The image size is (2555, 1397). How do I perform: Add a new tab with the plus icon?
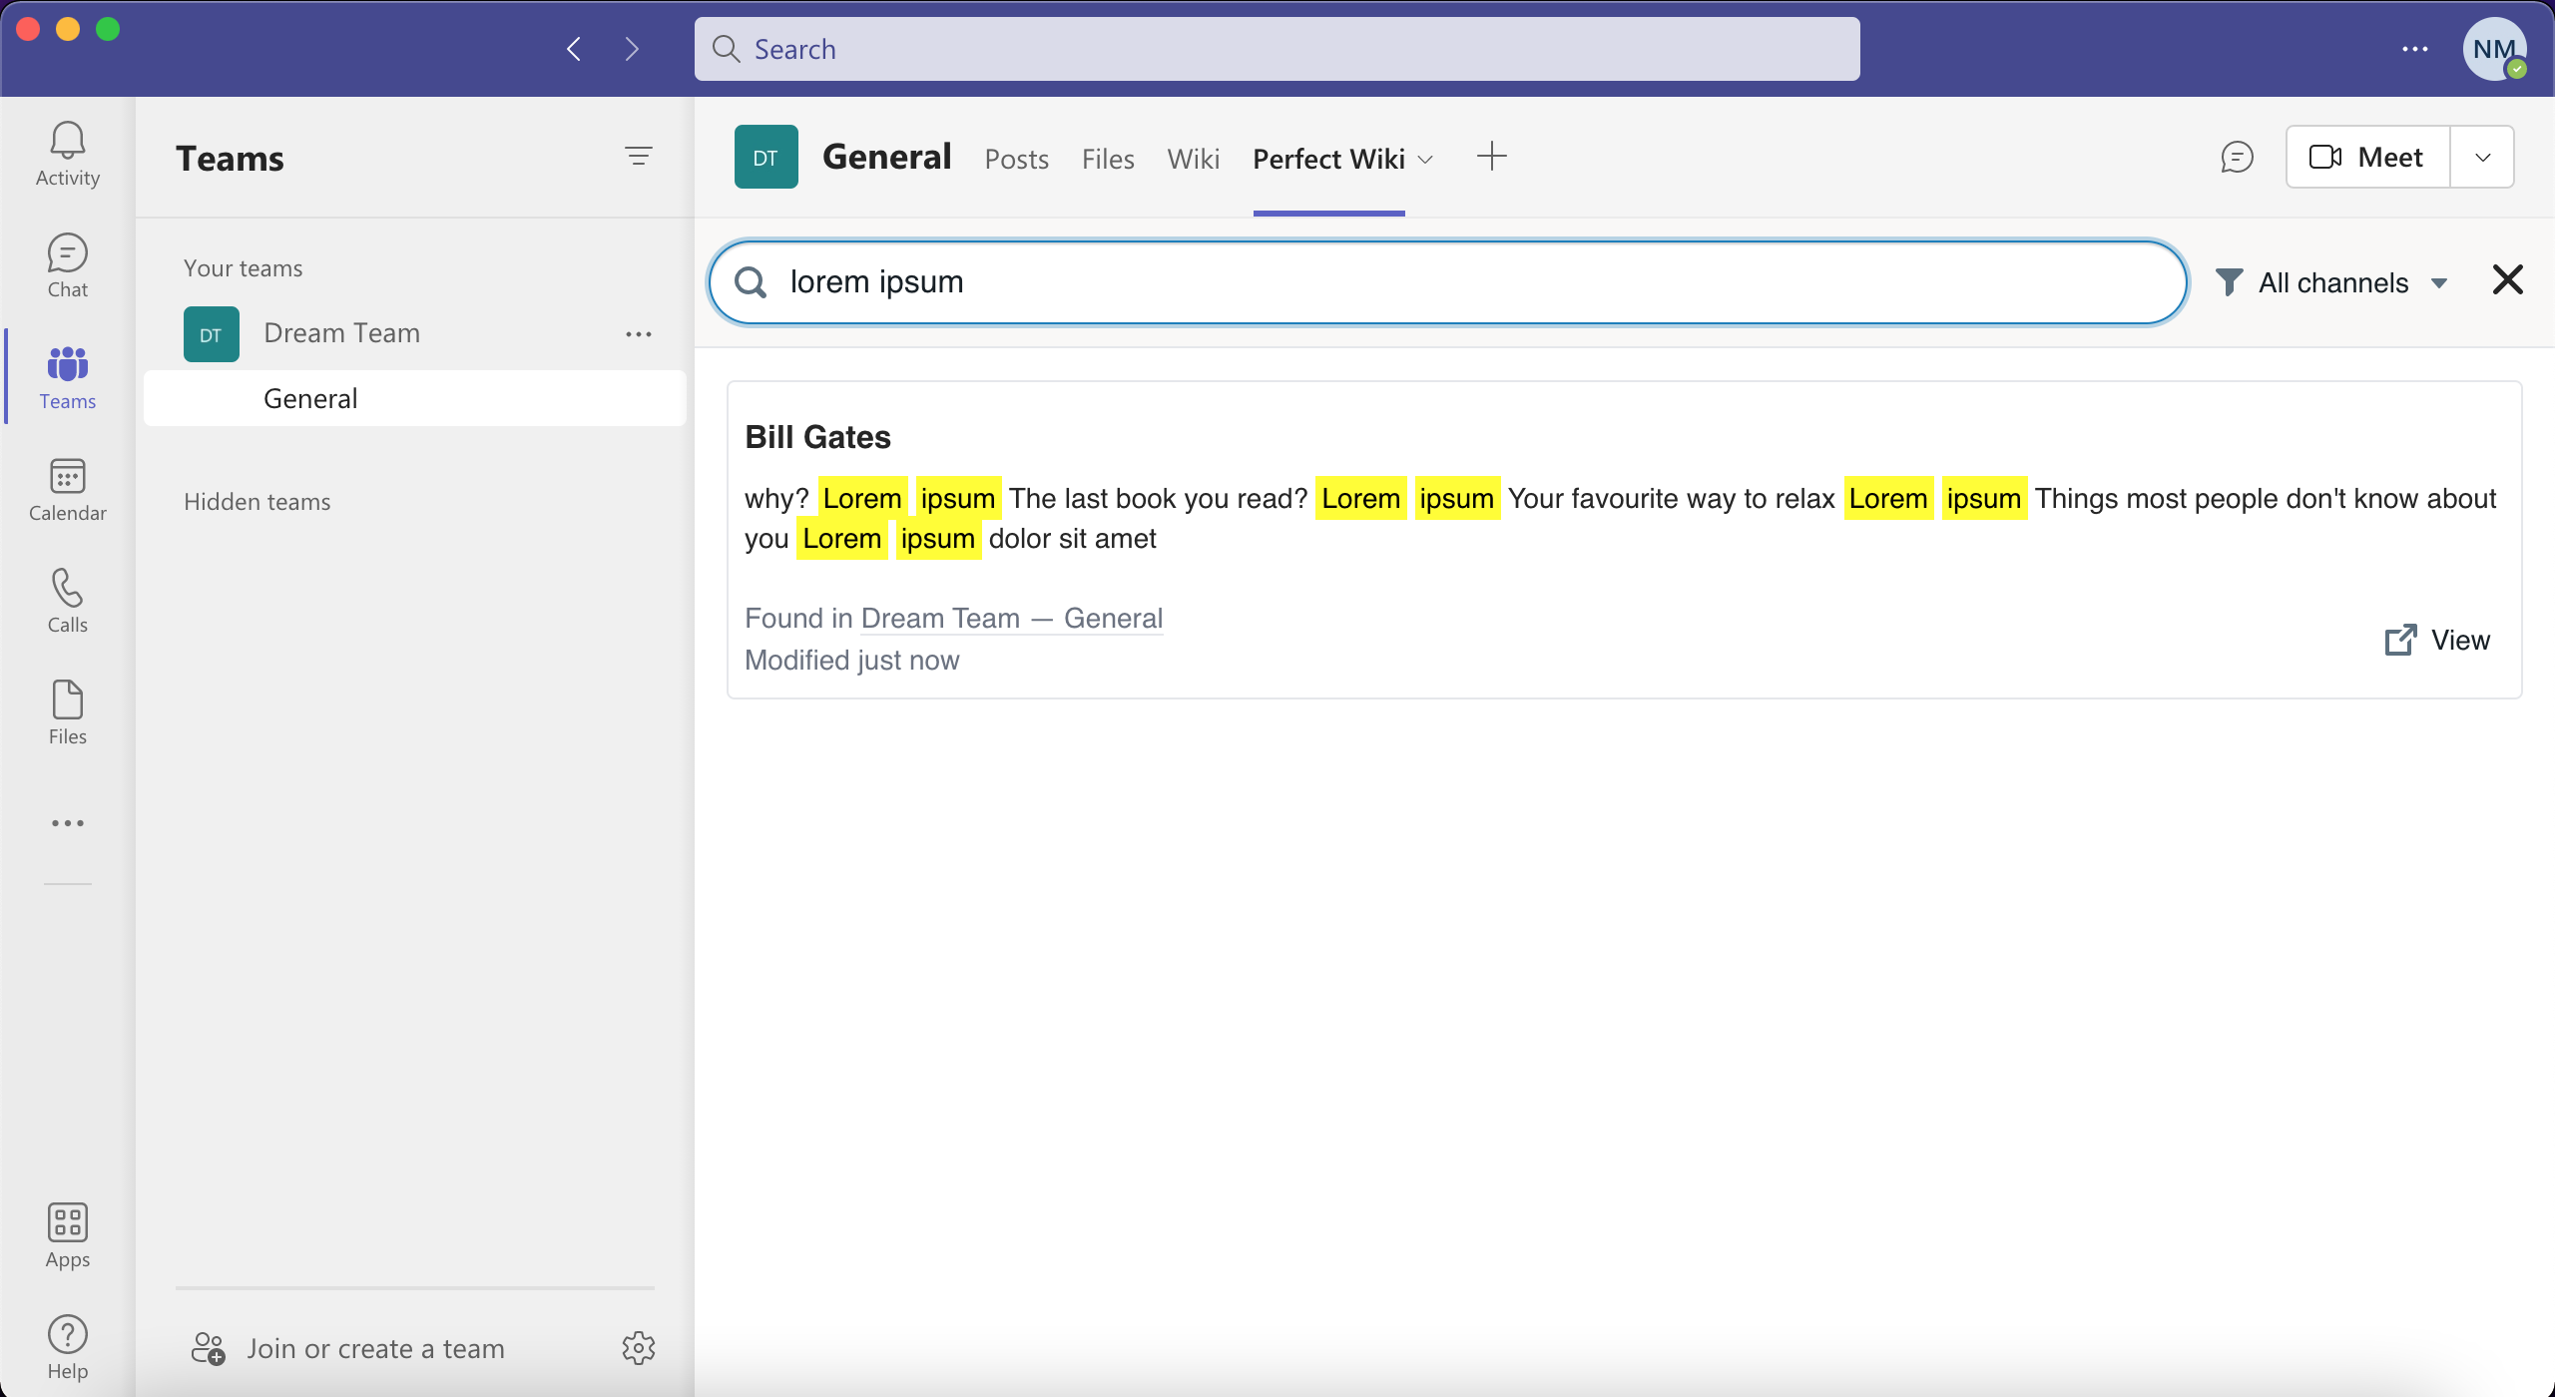click(x=1490, y=156)
